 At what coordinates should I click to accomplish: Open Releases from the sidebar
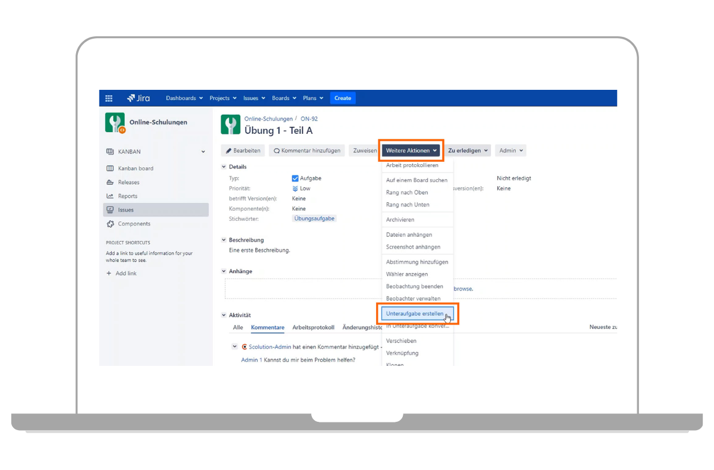(x=129, y=183)
